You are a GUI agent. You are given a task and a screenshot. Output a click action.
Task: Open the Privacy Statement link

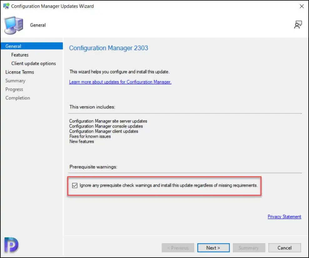tap(284, 217)
